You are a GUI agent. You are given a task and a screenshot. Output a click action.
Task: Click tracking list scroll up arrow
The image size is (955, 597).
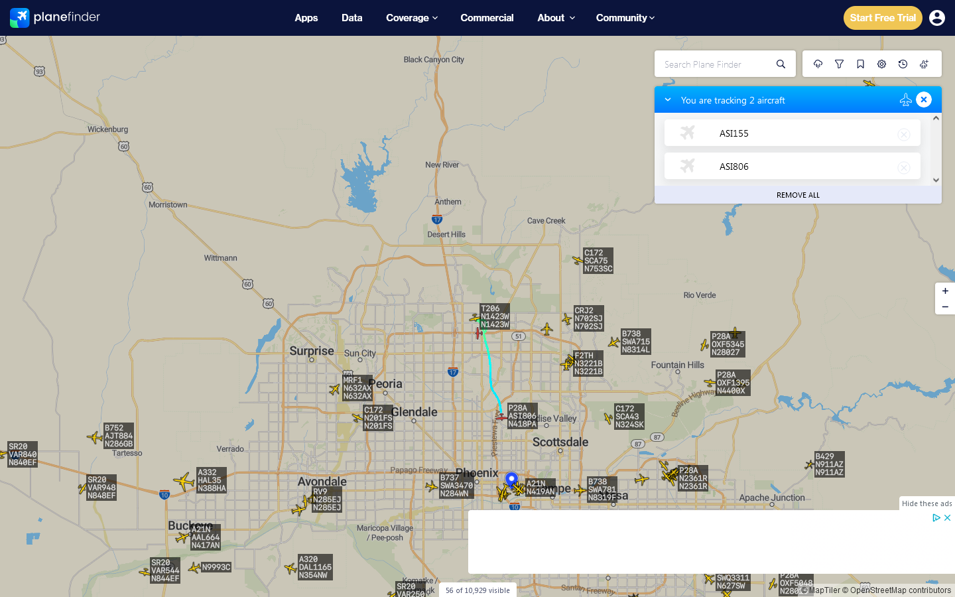point(936,118)
